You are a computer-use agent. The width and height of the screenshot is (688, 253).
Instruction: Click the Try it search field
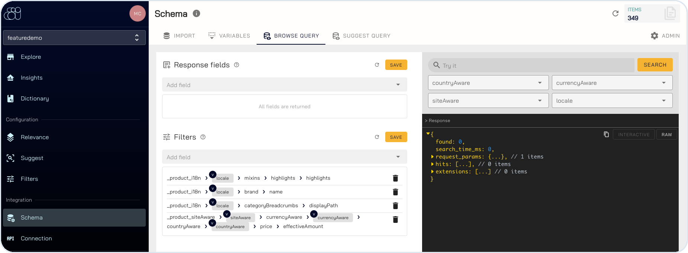click(531, 65)
